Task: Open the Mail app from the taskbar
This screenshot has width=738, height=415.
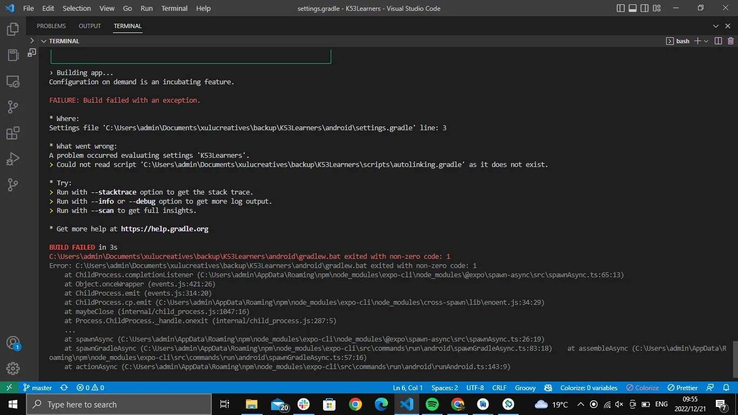Action: [x=279, y=404]
